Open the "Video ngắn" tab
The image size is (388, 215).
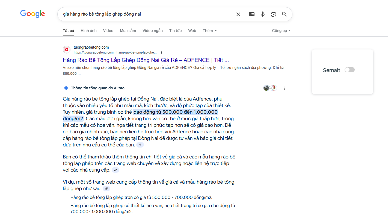tap(153, 31)
